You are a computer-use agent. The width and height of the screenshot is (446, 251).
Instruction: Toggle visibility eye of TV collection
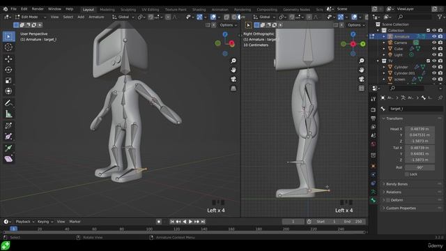(x=434, y=61)
